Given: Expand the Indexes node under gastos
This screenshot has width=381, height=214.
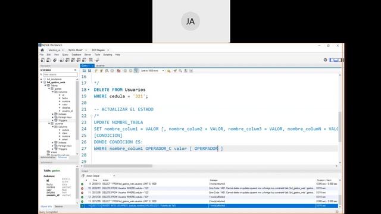Looking at the screenshot, I should [x=53, y=114].
